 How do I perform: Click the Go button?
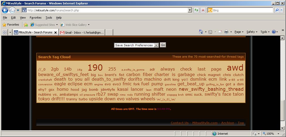pyautogui.click(x=163, y=45)
